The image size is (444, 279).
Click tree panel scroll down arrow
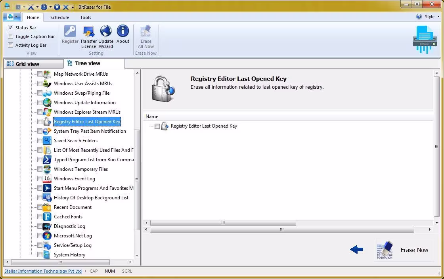pyautogui.click(x=137, y=255)
